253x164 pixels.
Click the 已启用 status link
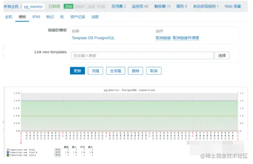pos(54,6)
